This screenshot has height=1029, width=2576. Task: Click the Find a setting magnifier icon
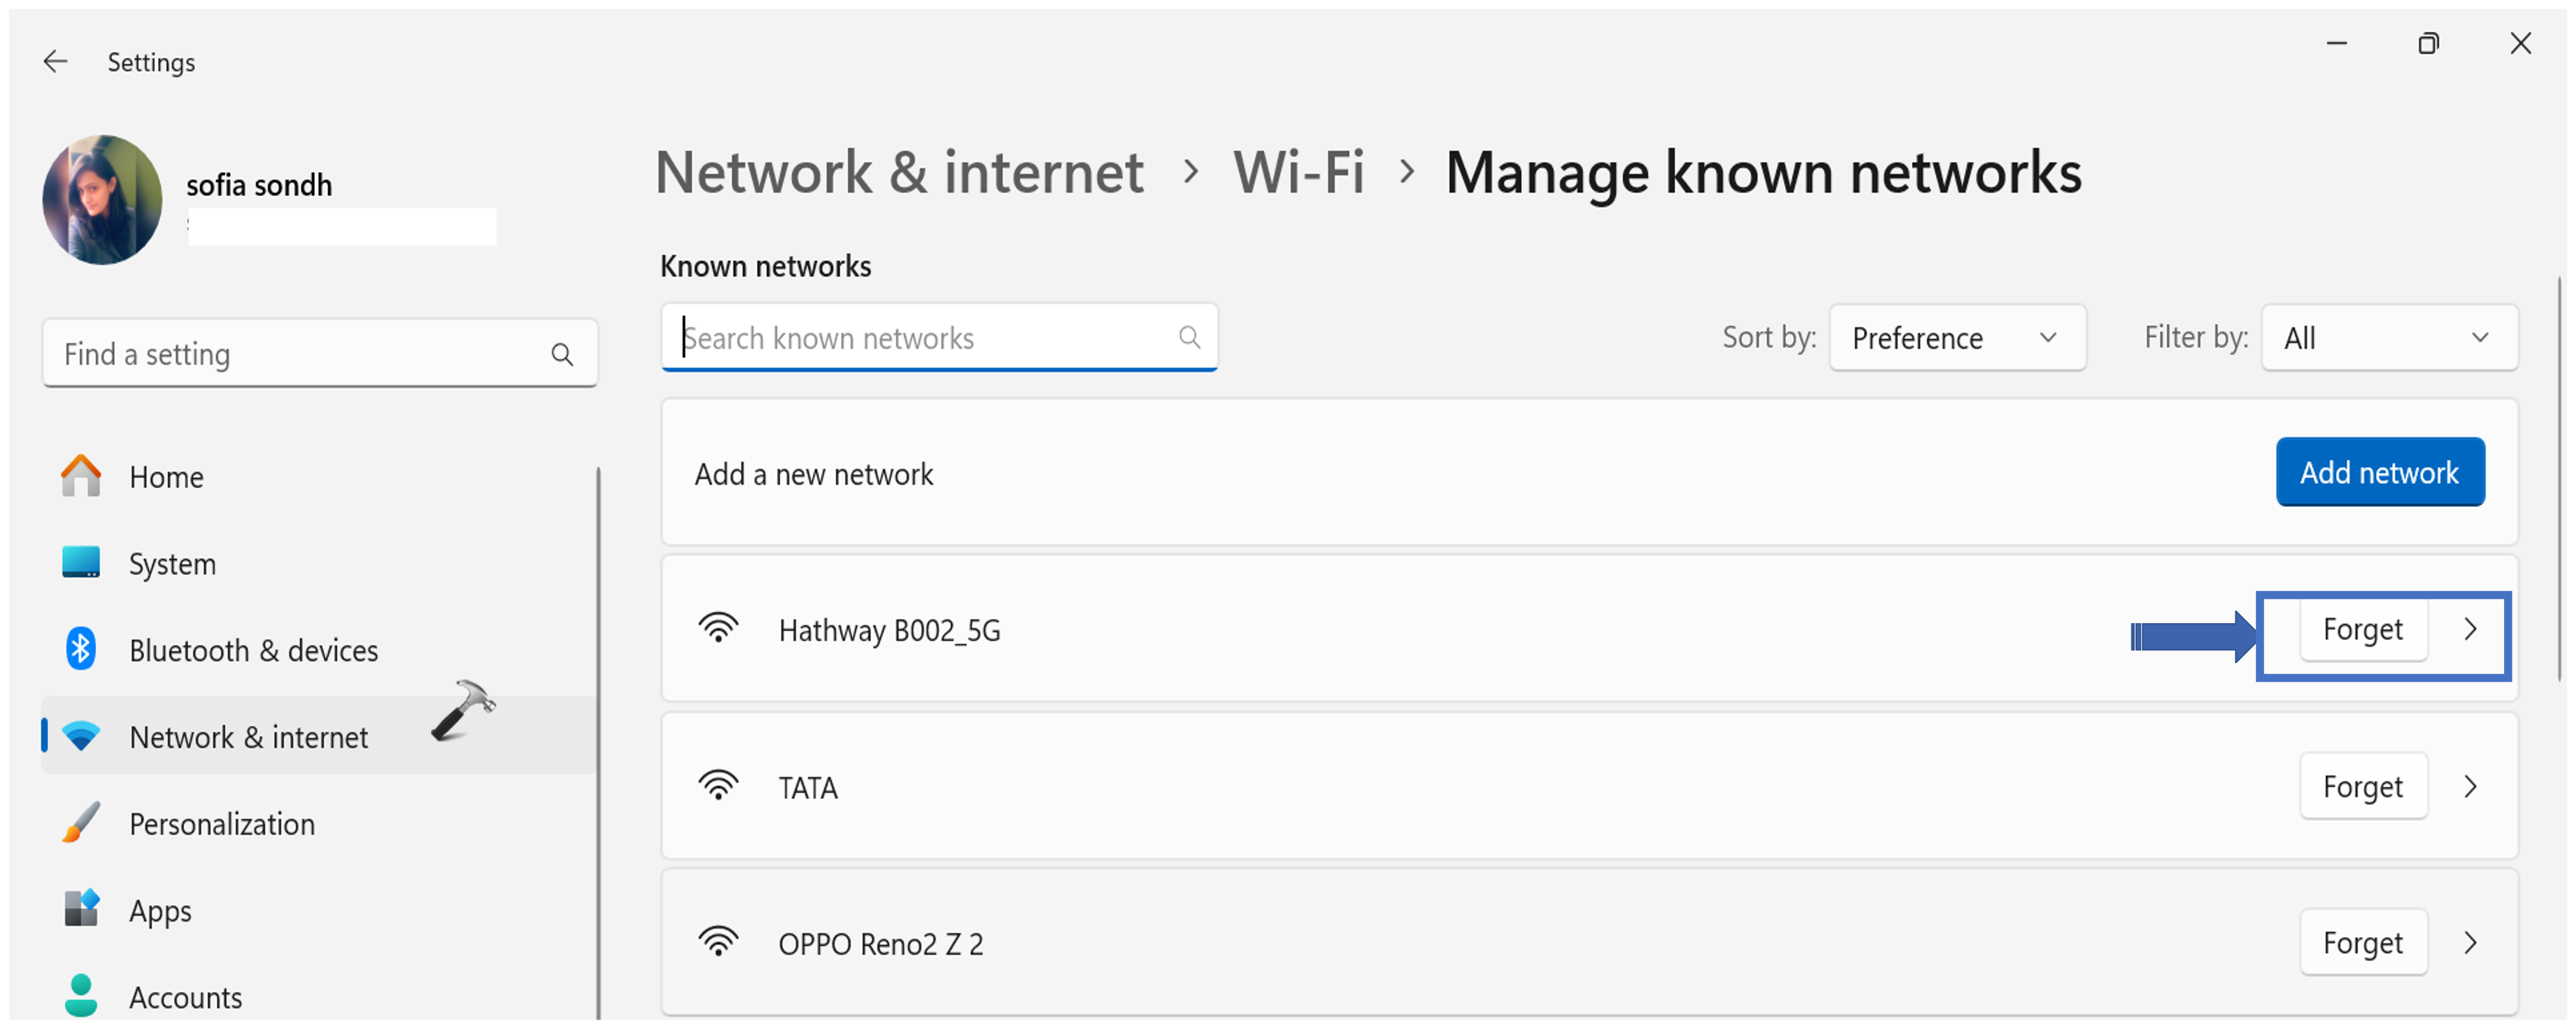pyautogui.click(x=562, y=354)
